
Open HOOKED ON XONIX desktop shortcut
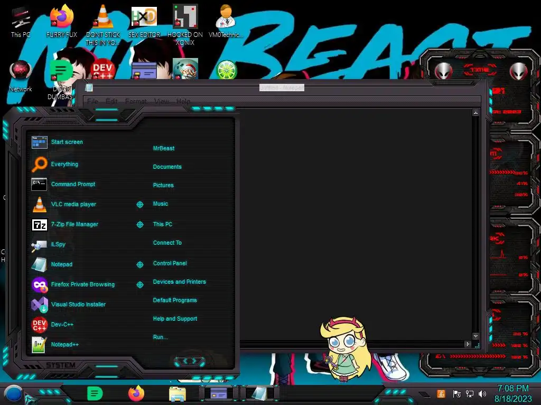185,24
